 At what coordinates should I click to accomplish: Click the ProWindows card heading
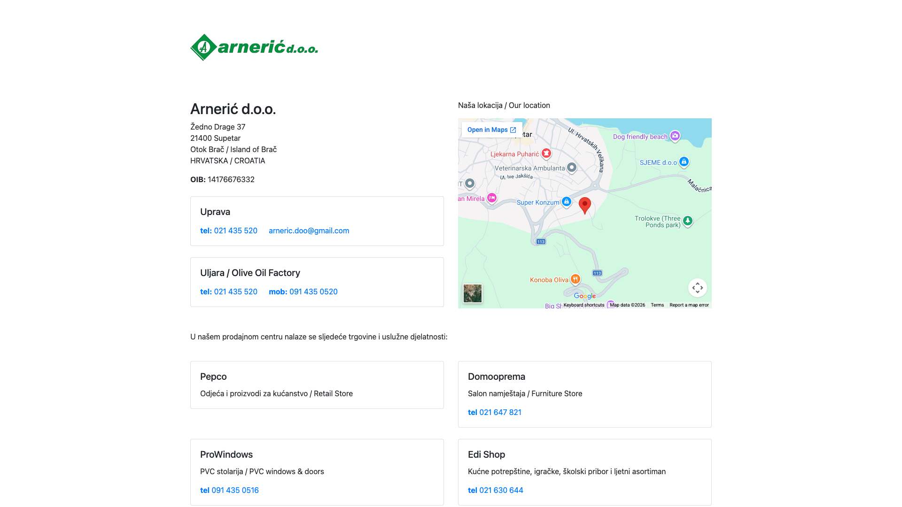tap(226, 454)
